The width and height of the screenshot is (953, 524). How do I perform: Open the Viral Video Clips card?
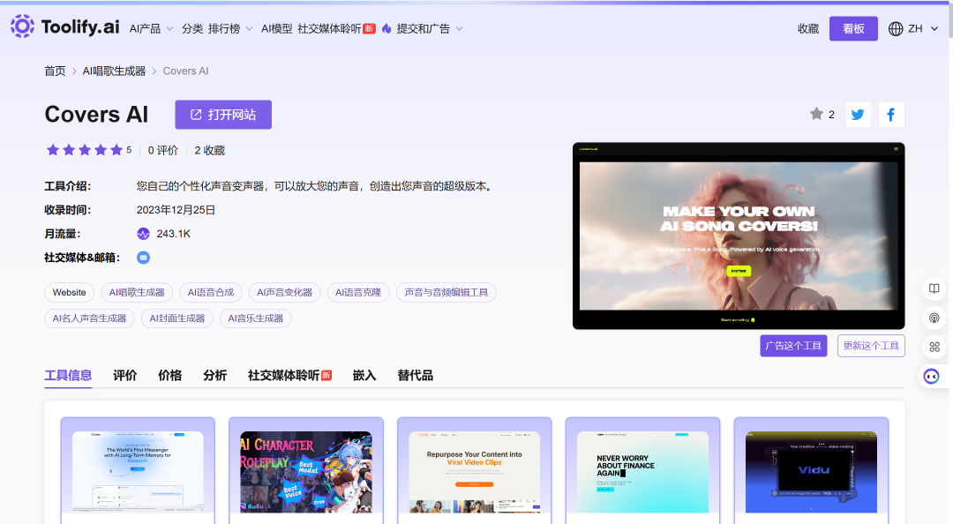point(474,469)
